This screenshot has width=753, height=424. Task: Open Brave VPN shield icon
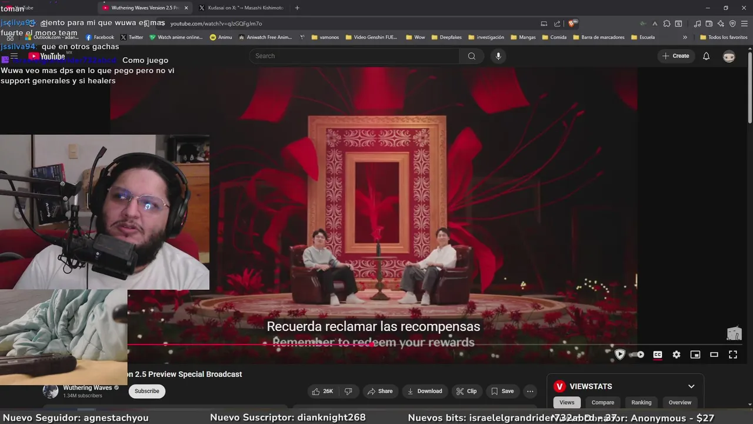pos(732,24)
